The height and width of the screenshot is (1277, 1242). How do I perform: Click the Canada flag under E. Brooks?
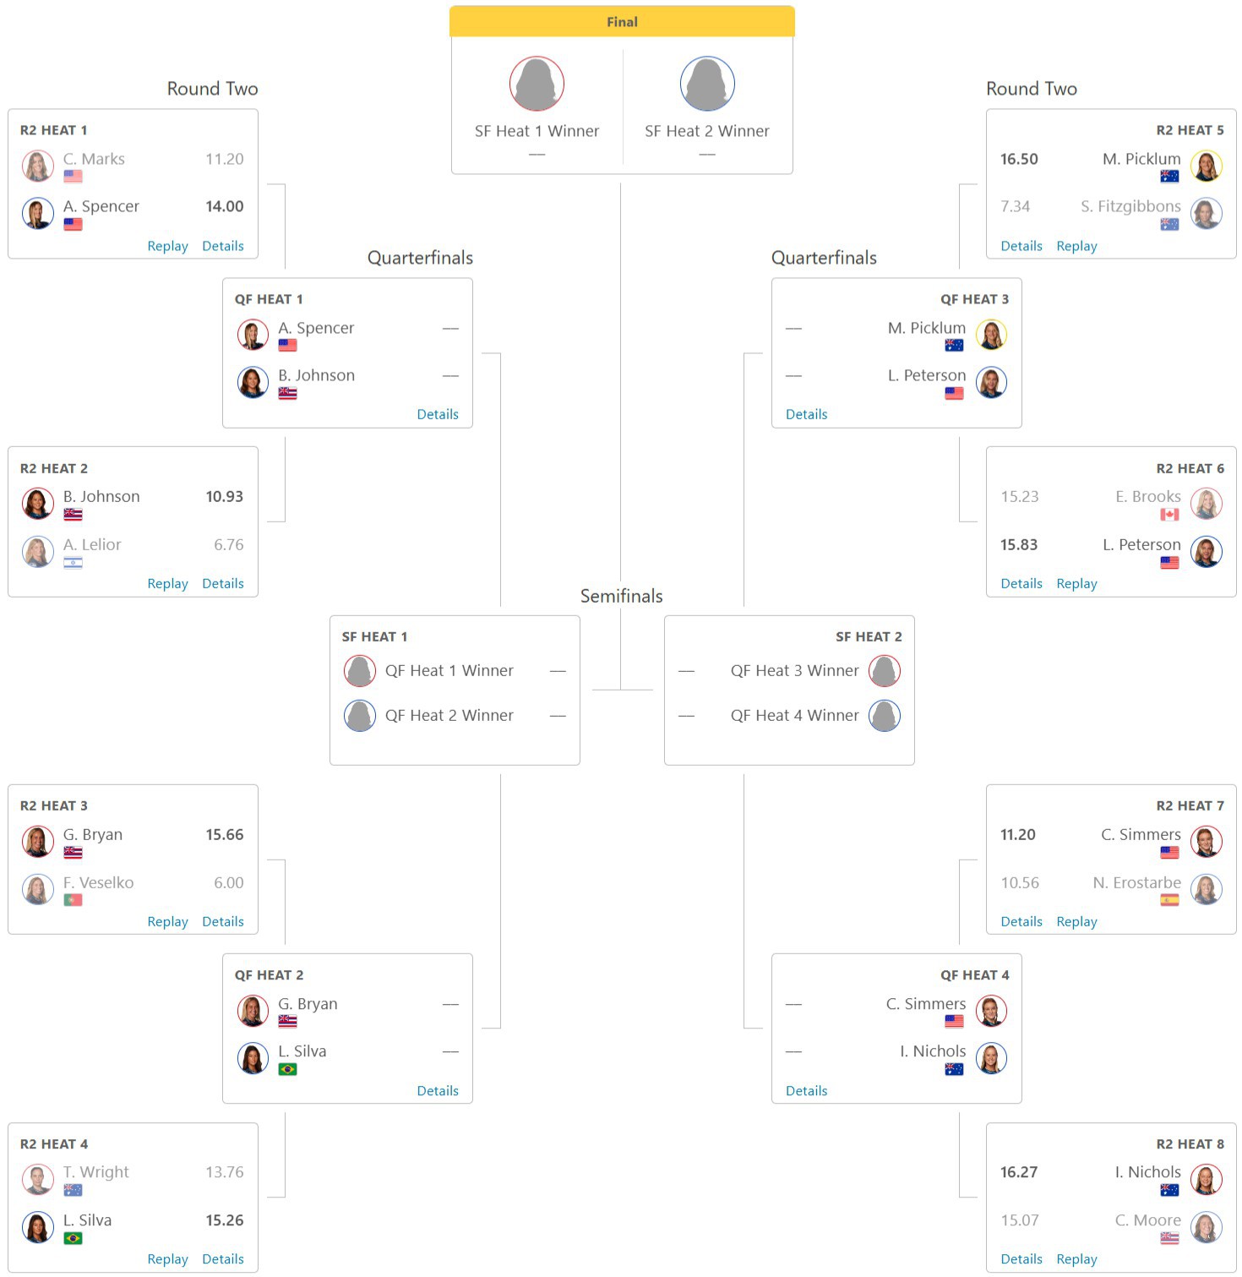(x=1169, y=515)
